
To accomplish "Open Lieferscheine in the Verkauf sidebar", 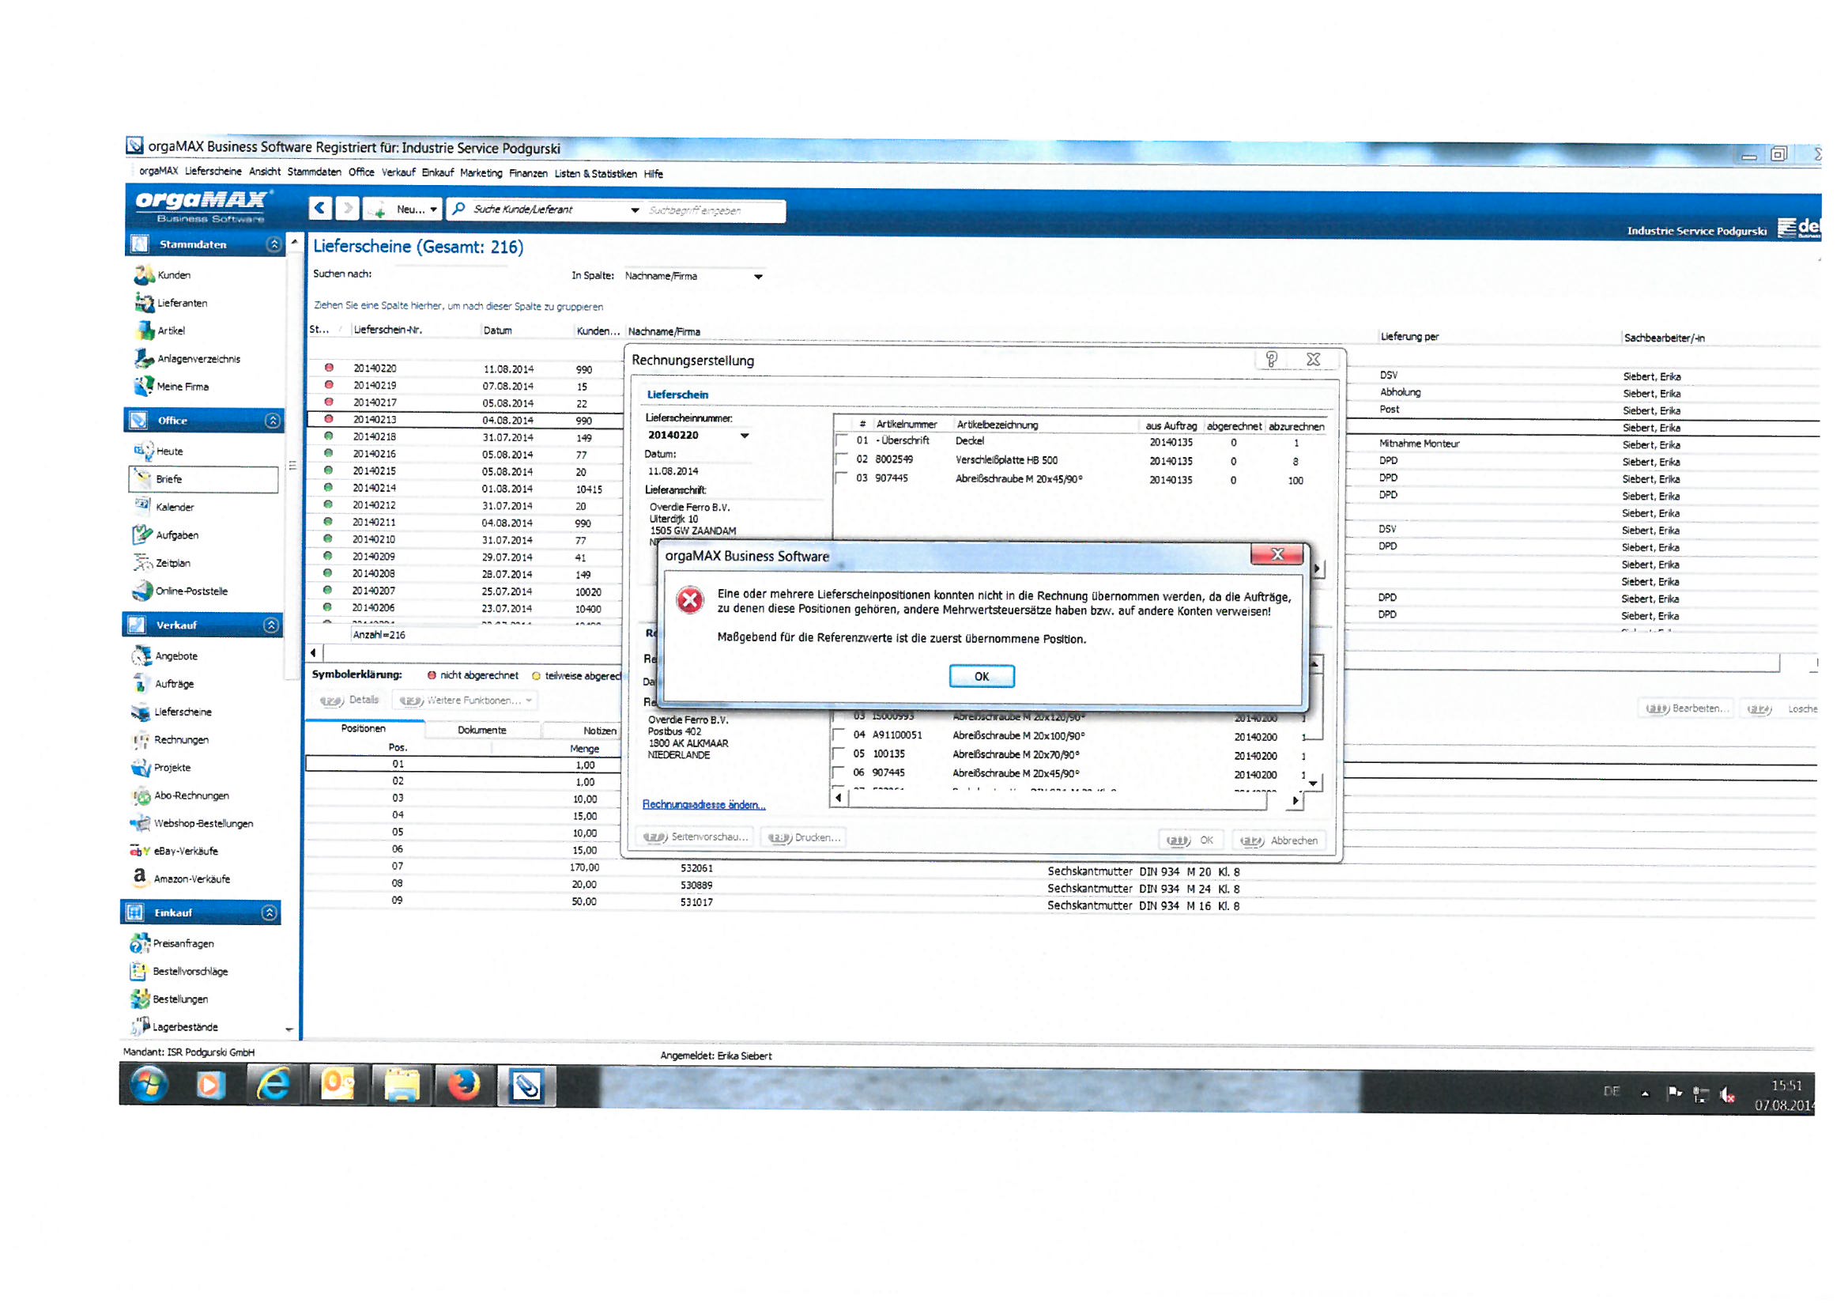I will click(171, 712).
